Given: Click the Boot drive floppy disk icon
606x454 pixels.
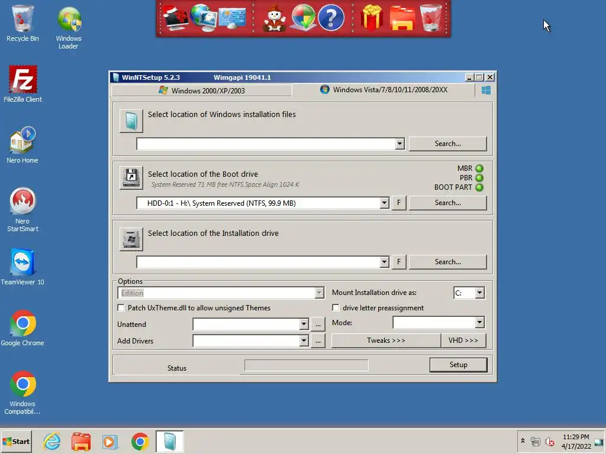Looking at the screenshot, I should [131, 177].
